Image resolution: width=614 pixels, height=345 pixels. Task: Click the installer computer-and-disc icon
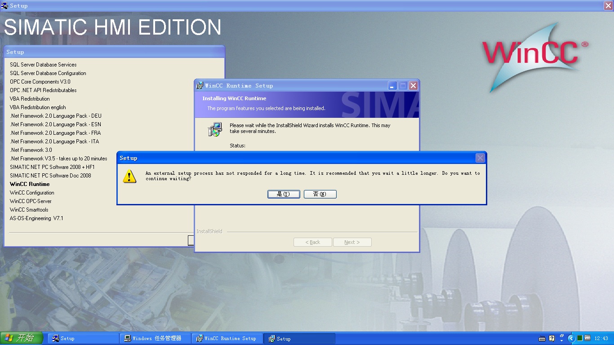[215, 129]
